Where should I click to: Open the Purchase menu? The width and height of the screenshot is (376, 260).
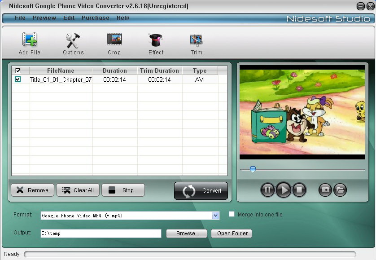coord(96,18)
